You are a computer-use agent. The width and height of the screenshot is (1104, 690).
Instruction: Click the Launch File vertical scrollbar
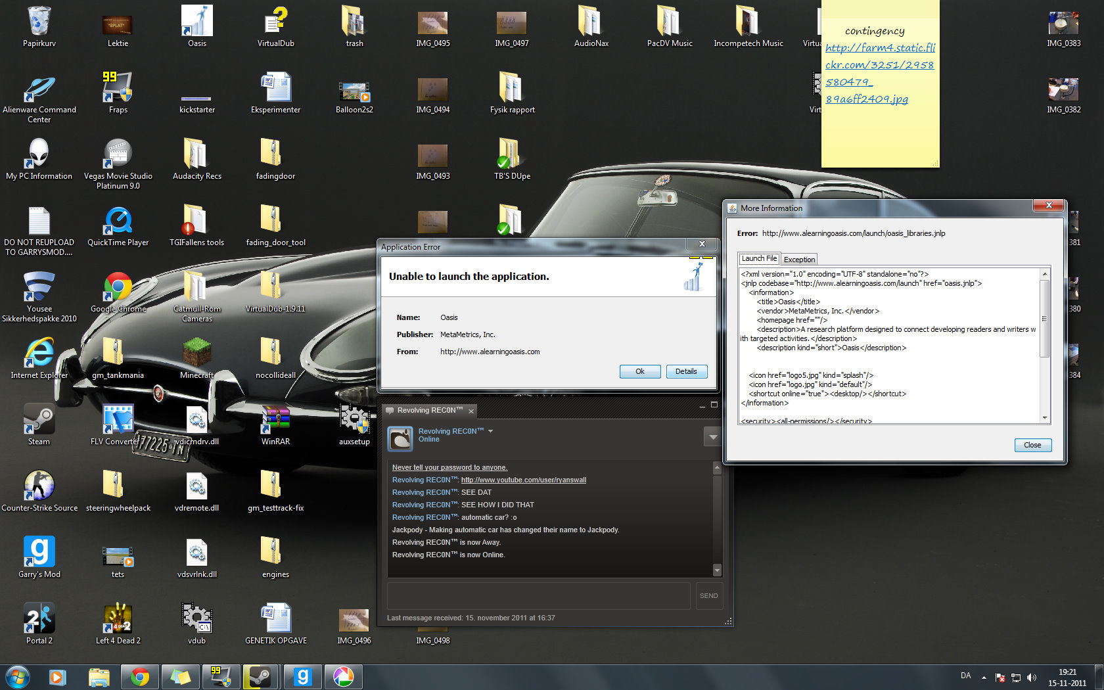pyautogui.click(x=1044, y=319)
